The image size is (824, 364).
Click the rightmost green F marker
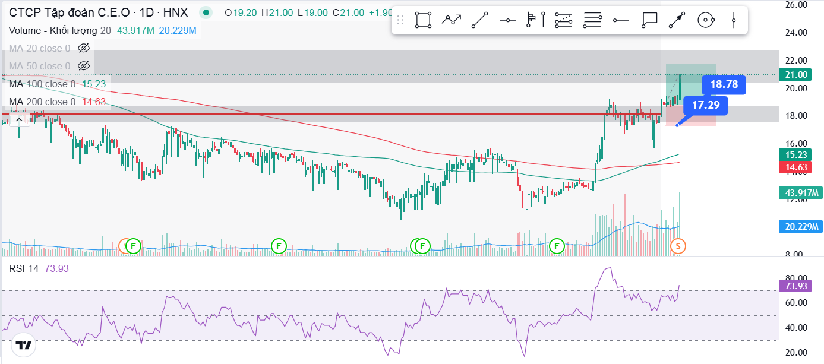click(x=557, y=245)
